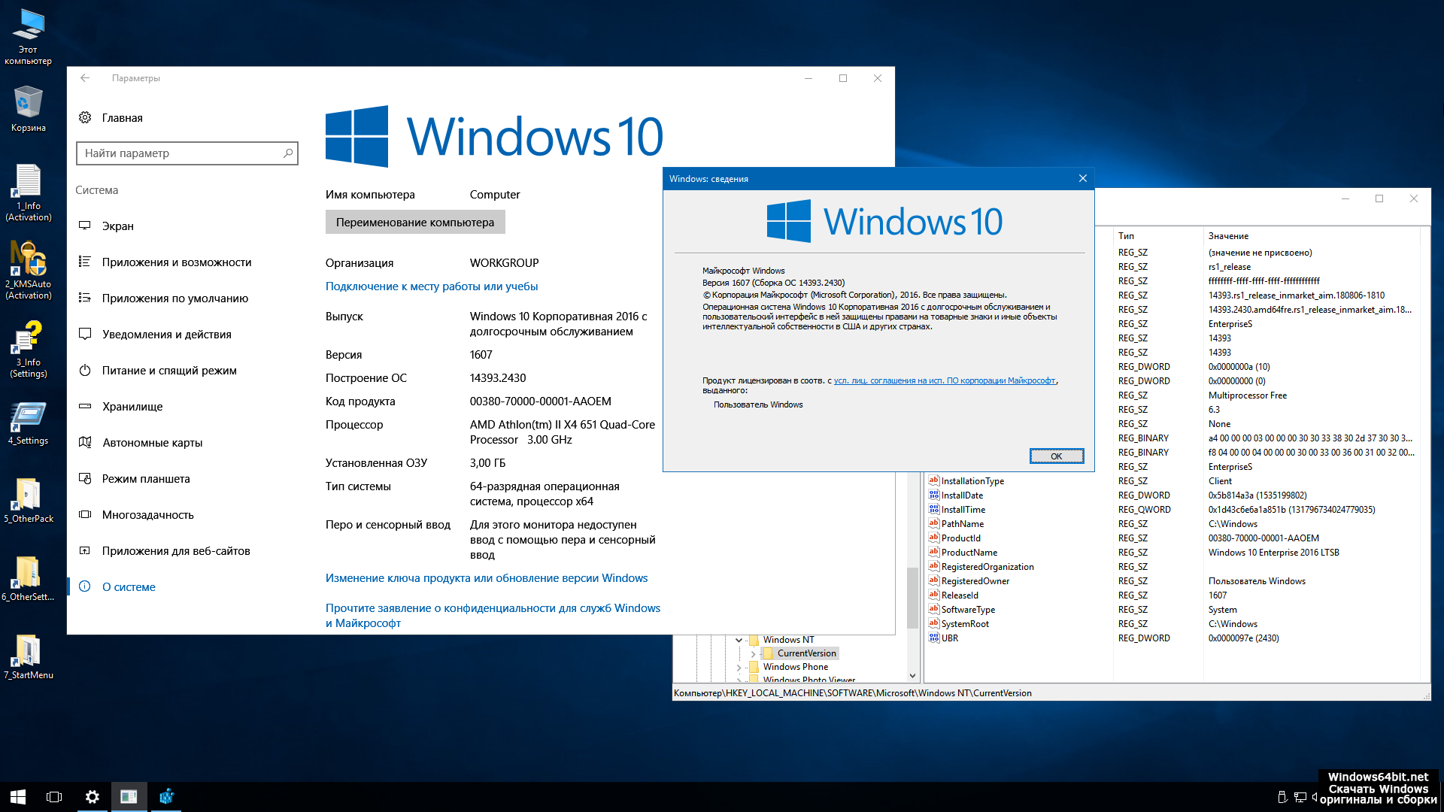1444x812 pixels.
Task: Expand the CurrentVersion registry key
Action: coord(753,653)
